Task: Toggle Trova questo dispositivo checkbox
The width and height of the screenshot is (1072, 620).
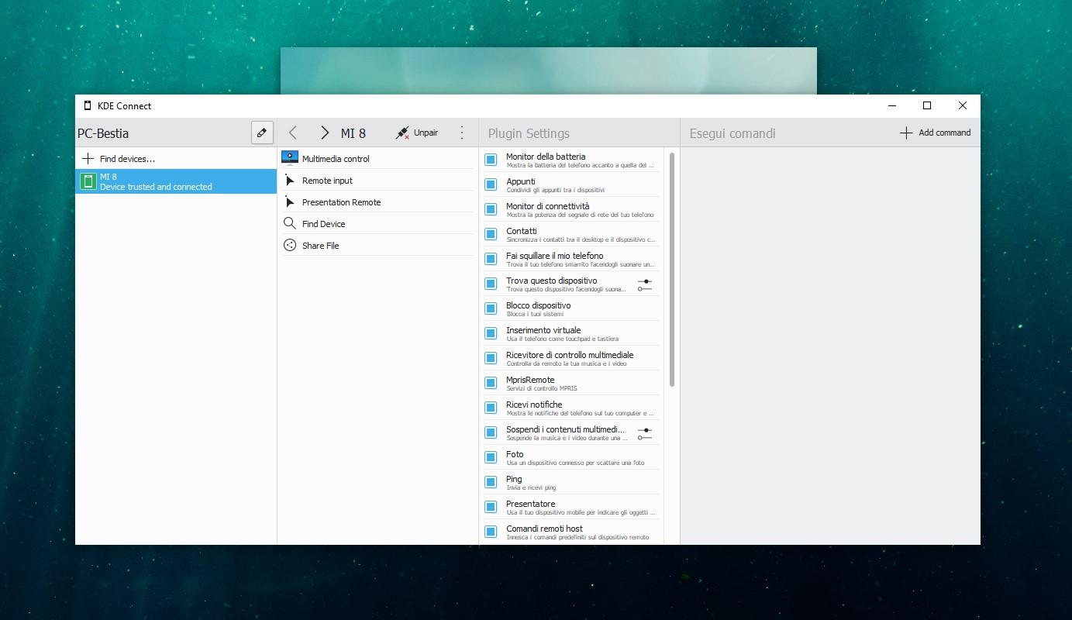Action: [x=491, y=284]
